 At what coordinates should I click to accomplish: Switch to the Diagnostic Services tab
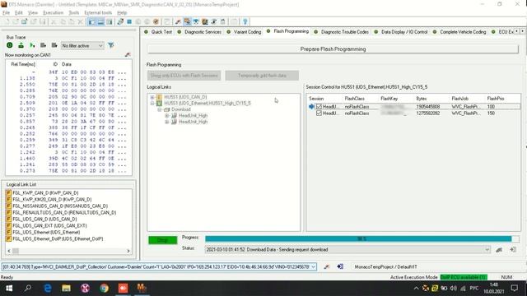199,32
